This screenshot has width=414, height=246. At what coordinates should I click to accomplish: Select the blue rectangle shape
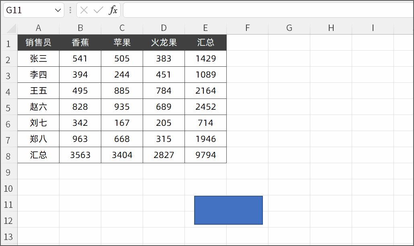click(x=228, y=210)
